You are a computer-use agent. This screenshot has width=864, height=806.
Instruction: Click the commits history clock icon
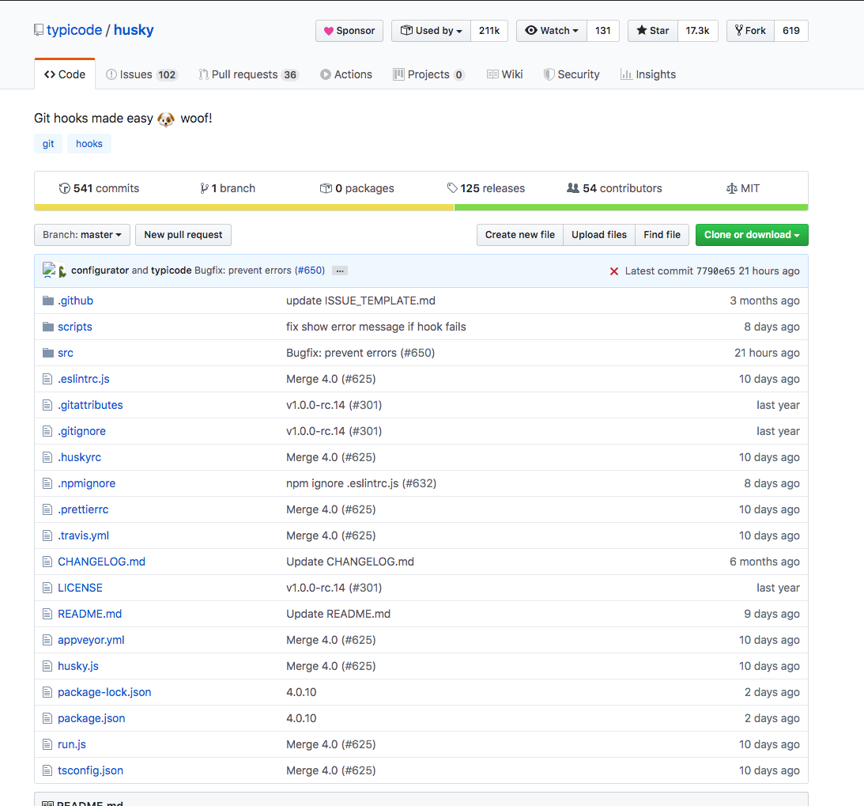click(64, 188)
